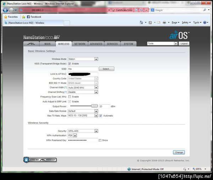The height and width of the screenshot is (180, 213).
Task: Check the Show preshared key checkbox
Action: click(x=100, y=140)
